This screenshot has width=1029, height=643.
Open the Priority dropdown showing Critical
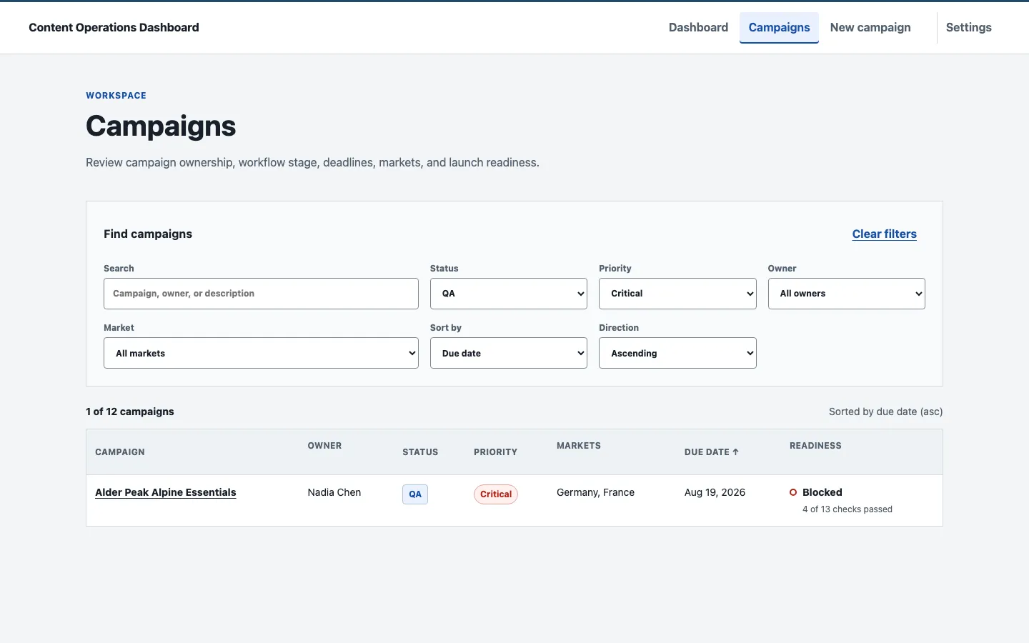677,294
